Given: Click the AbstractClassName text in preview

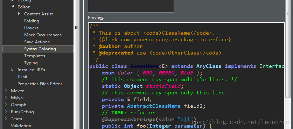Looking at the screenshot, I should point(154,106).
